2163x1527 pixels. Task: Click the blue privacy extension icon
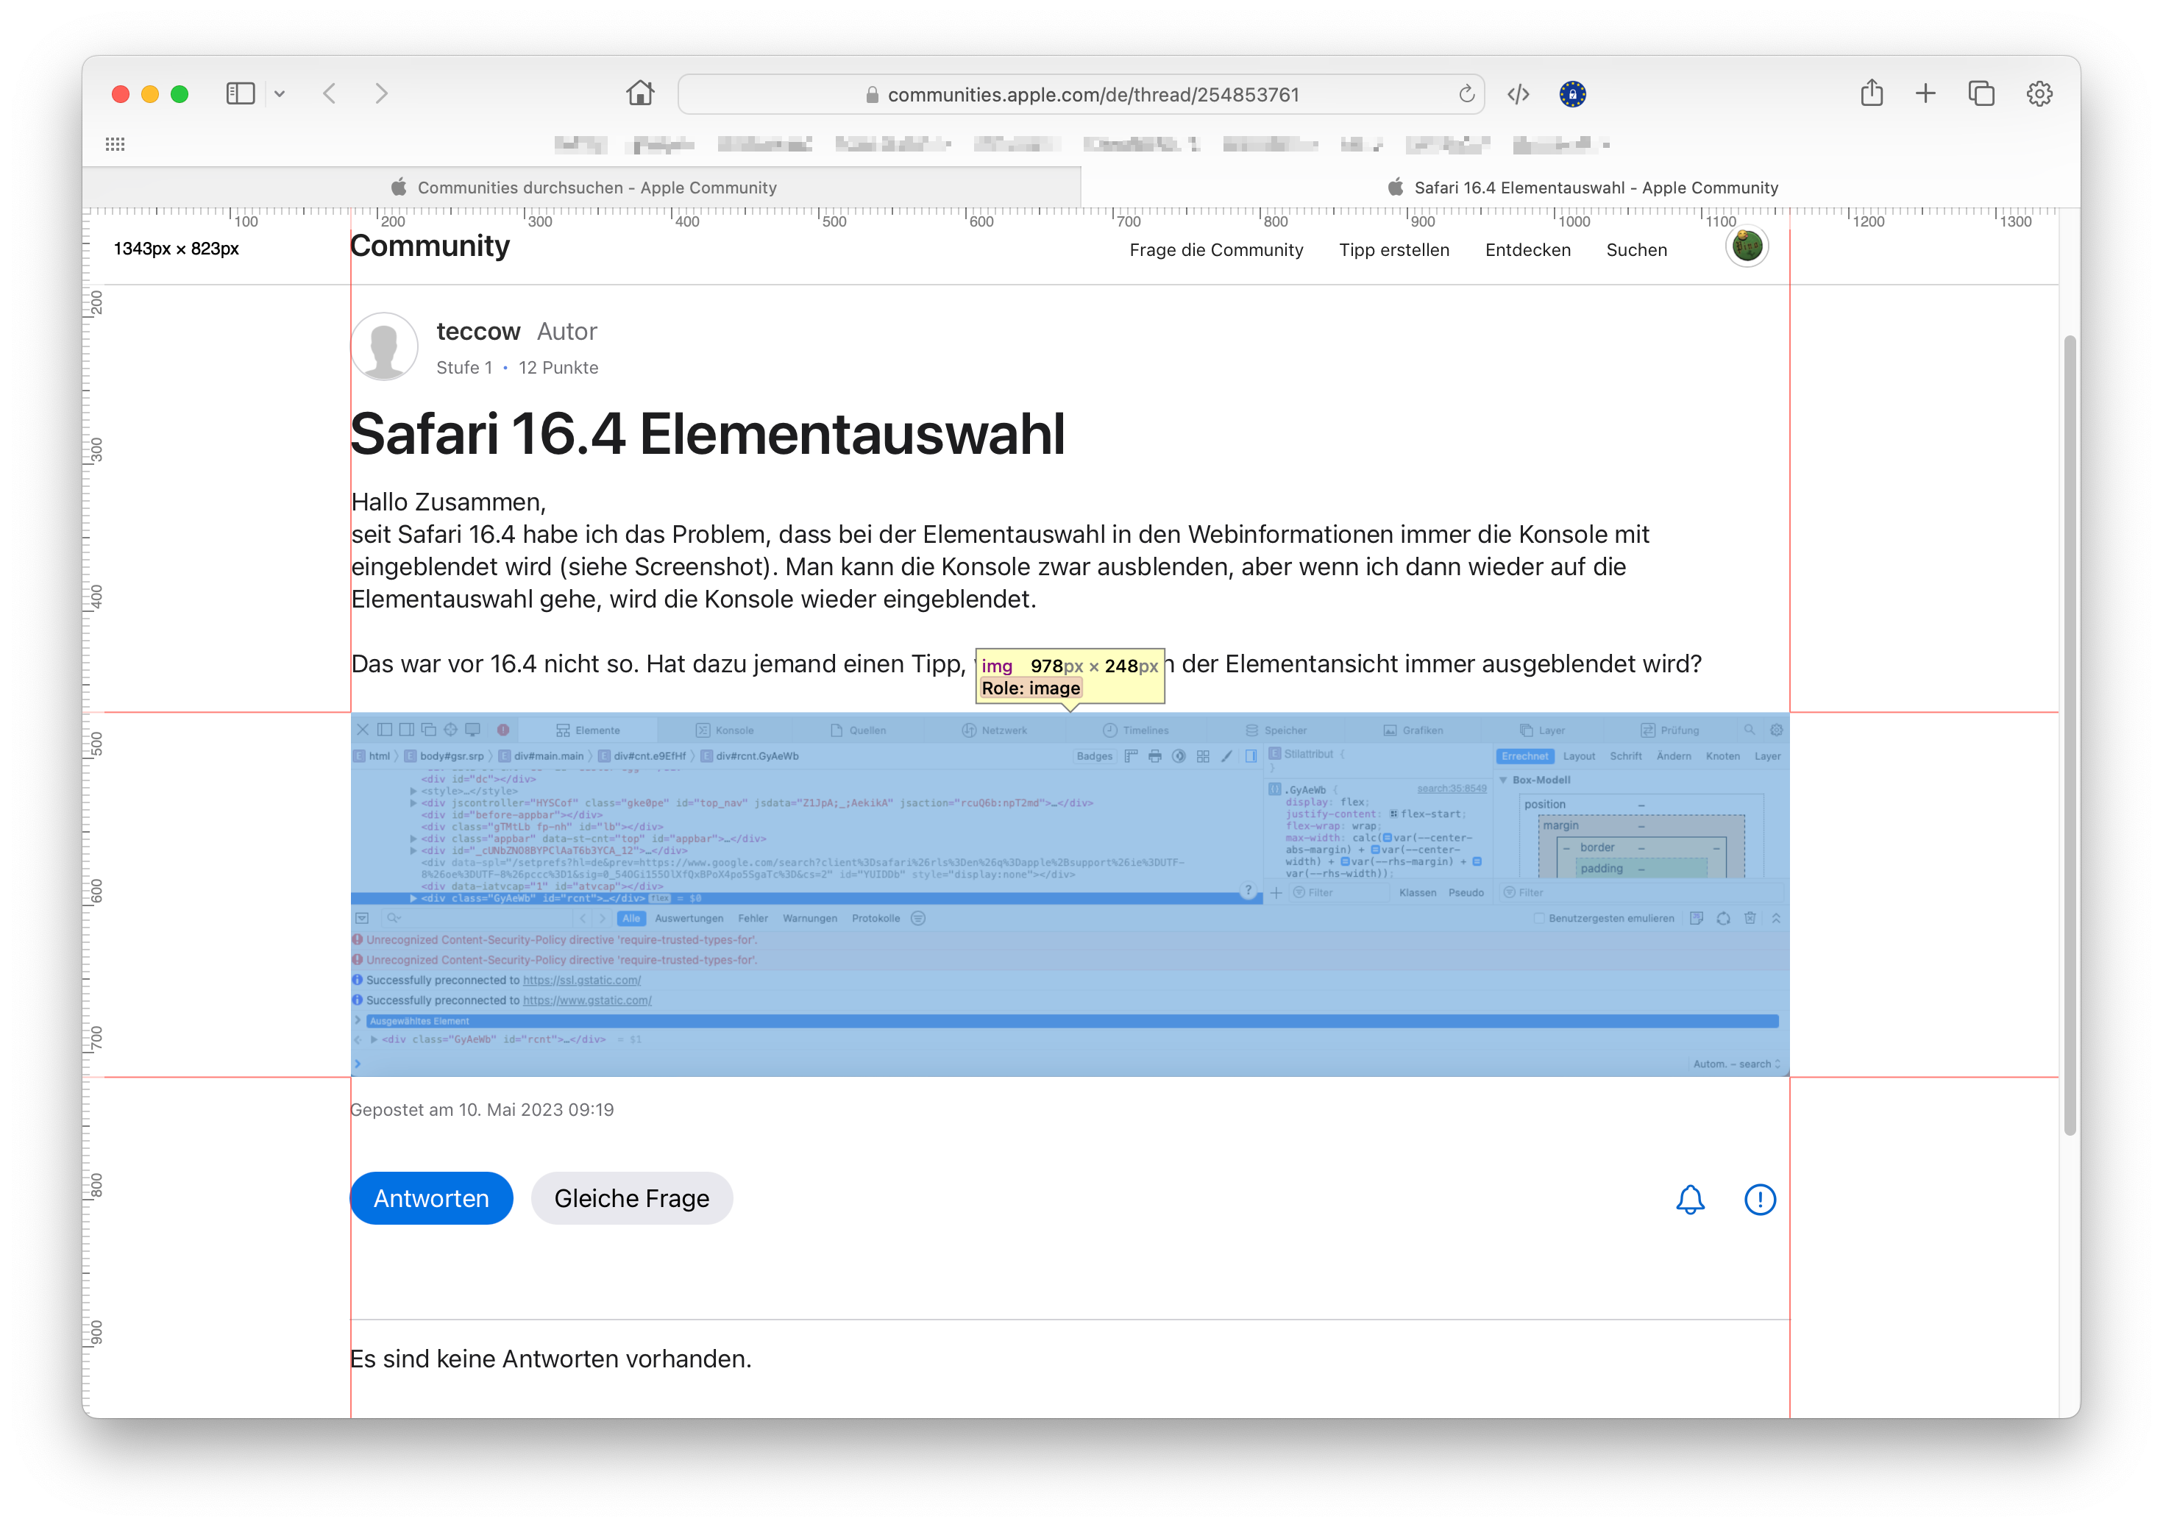(1571, 94)
